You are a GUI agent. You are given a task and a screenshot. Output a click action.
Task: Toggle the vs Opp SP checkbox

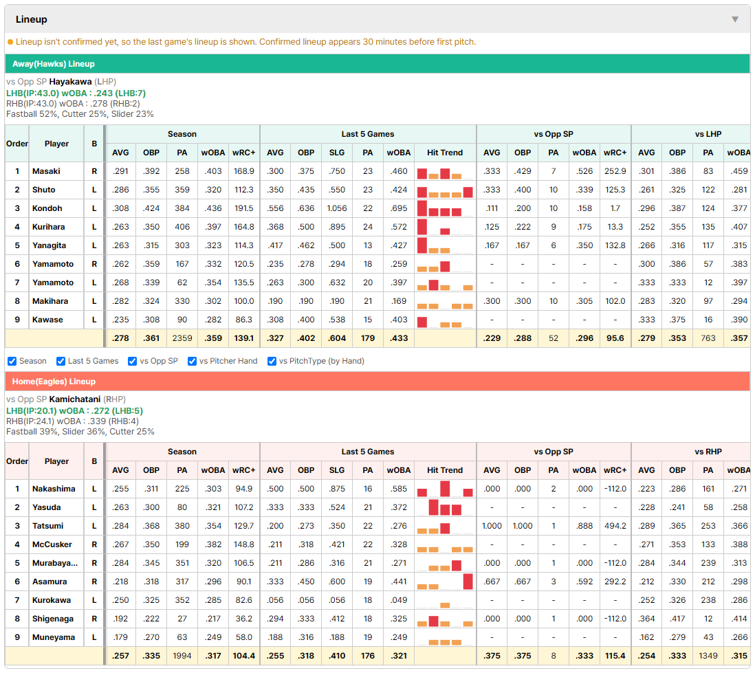pyautogui.click(x=133, y=361)
